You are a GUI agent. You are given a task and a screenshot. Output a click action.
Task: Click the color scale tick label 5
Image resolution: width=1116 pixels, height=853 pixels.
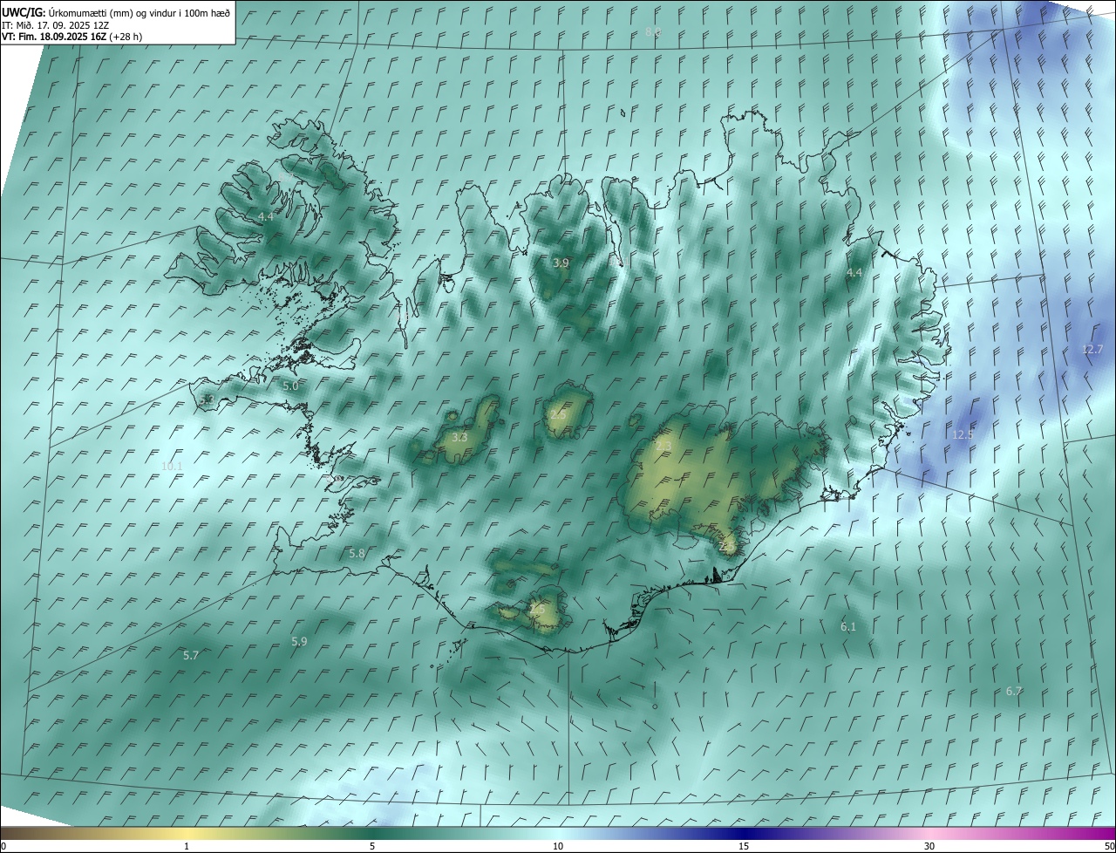(372, 846)
